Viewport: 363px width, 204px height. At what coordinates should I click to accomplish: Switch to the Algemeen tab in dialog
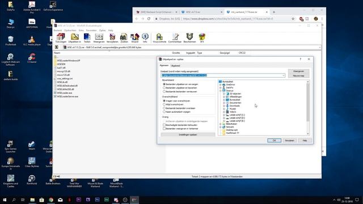point(164,66)
